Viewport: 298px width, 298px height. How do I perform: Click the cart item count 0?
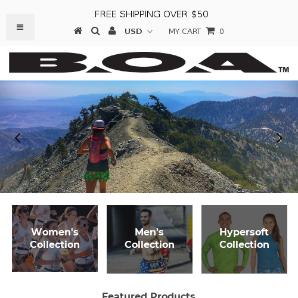click(x=222, y=32)
